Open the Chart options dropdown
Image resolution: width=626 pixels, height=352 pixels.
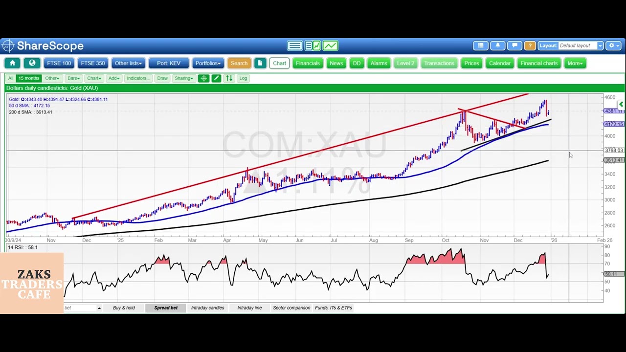(94, 78)
